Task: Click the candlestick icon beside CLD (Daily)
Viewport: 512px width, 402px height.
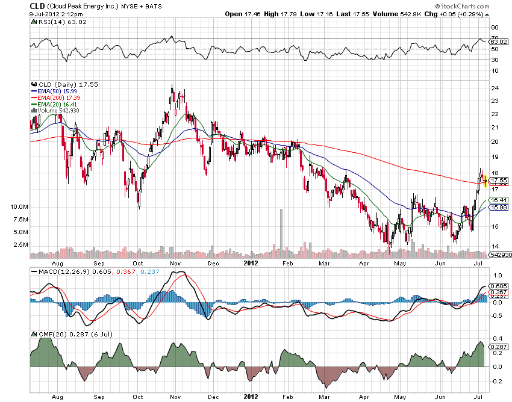Action: (34, 84)
